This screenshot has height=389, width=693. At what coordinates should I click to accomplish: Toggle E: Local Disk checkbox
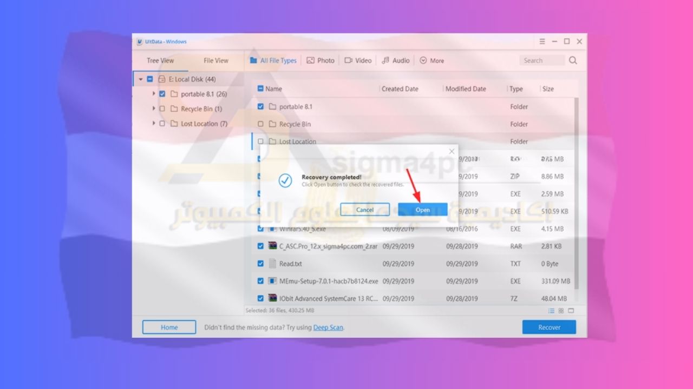tap(150, 79)
